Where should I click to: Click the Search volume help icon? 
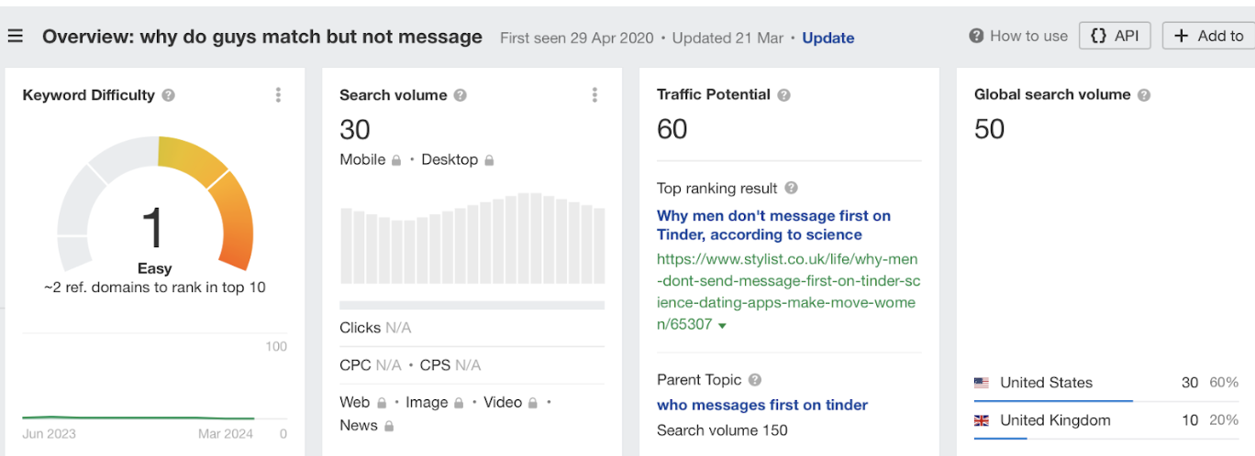click(461, 95)
